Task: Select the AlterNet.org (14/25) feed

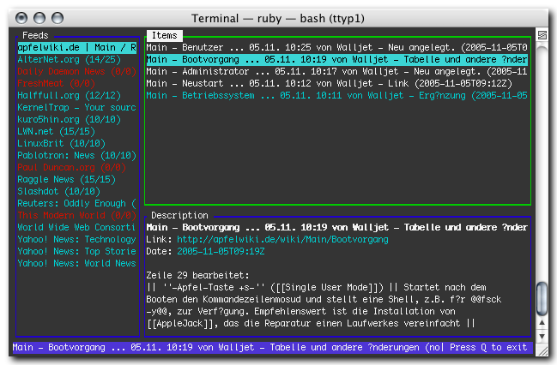Action: click(x=70, y=60)
